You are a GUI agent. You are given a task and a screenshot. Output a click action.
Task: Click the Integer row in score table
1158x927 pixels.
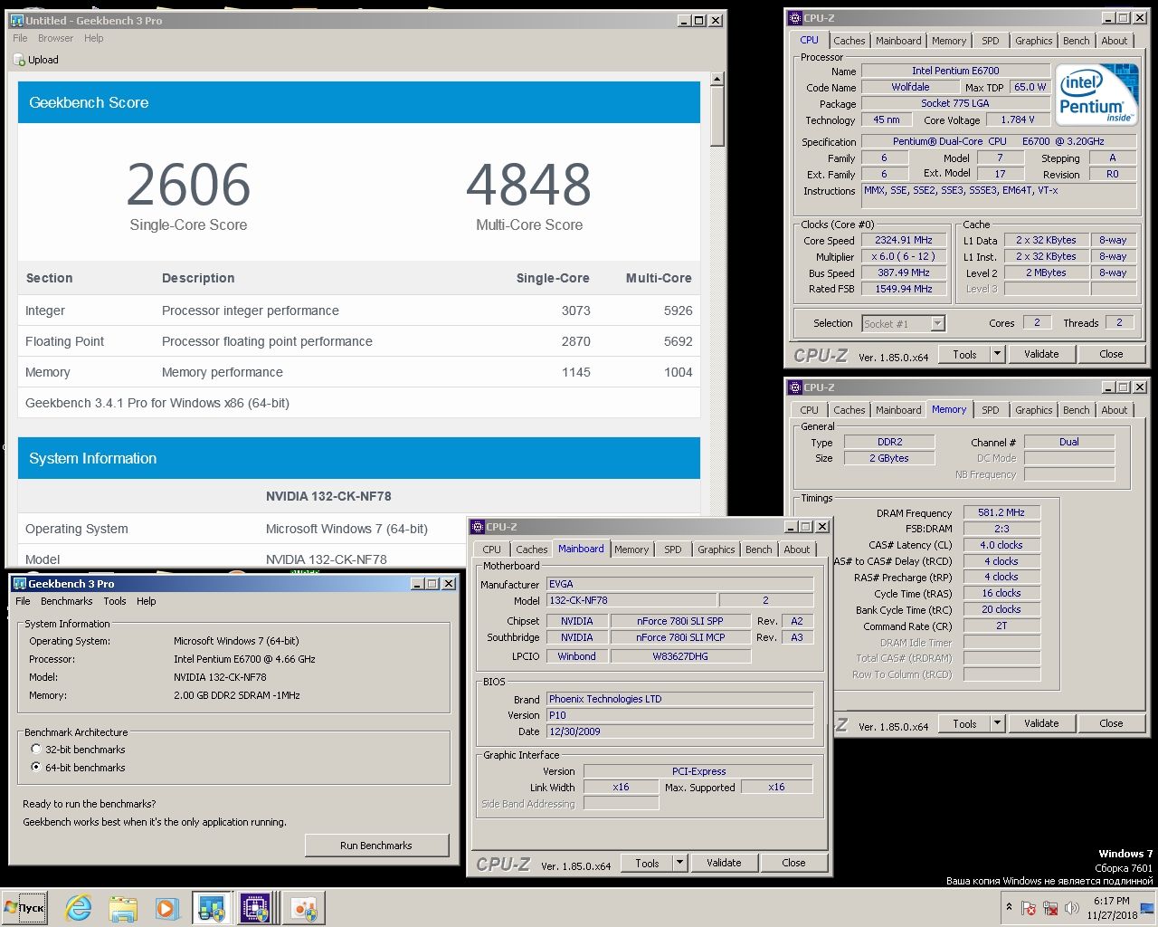[x=359, y=311]
